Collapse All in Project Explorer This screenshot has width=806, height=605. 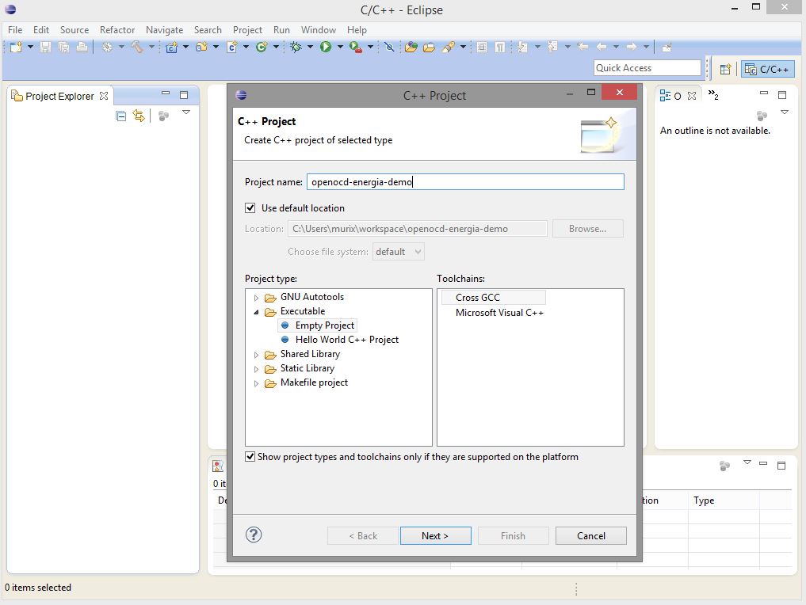pos(120,116)
